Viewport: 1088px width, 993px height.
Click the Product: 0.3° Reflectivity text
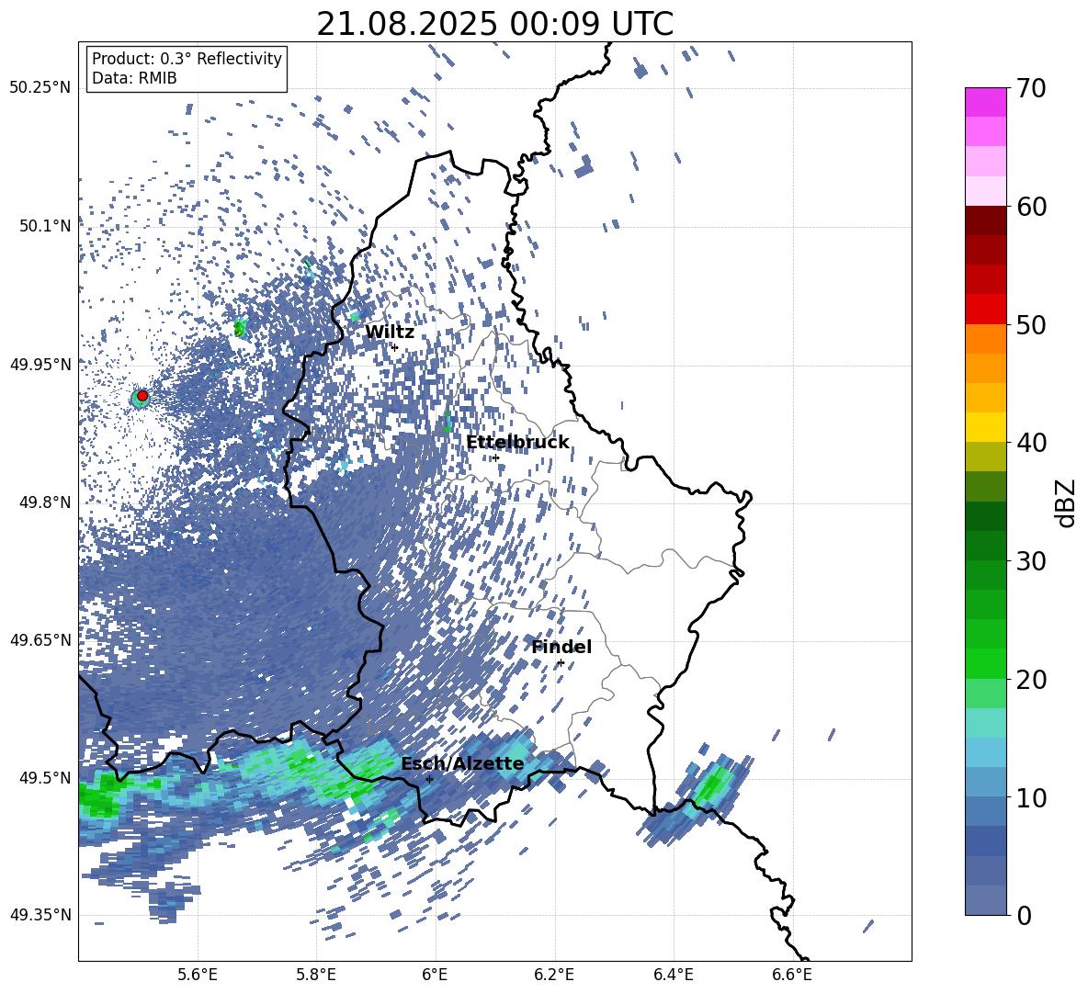click(x=187, y=59)
